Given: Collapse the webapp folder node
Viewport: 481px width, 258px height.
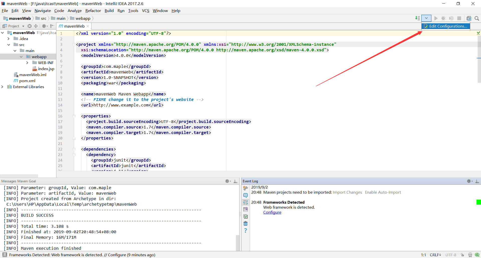Looking at the screenshot, I should coord(21,57).
